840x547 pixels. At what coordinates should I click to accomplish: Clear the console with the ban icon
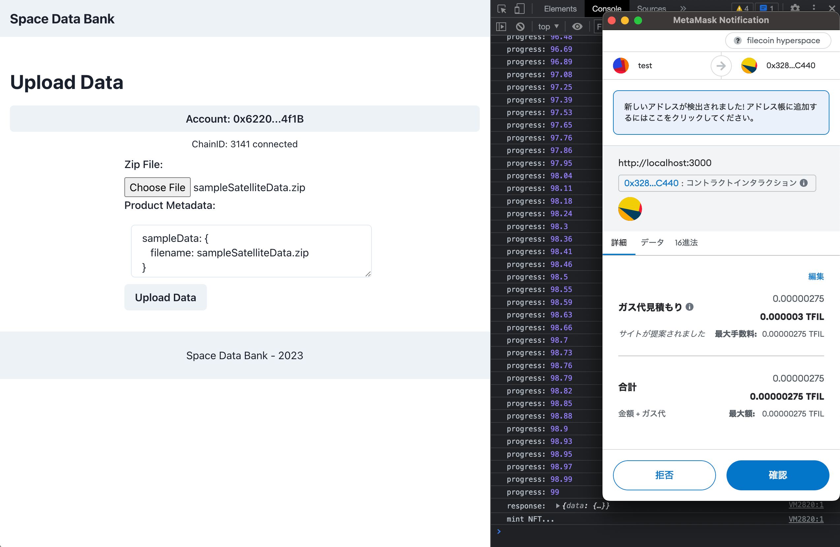(520, 26)
